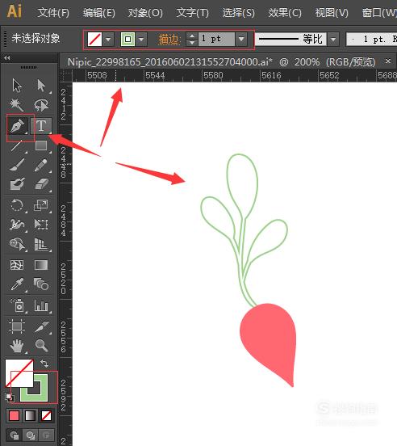
Task: Open the 编辑(E) menu
Action: [99, 13]
